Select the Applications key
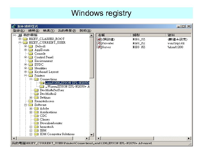 [48, 112]
